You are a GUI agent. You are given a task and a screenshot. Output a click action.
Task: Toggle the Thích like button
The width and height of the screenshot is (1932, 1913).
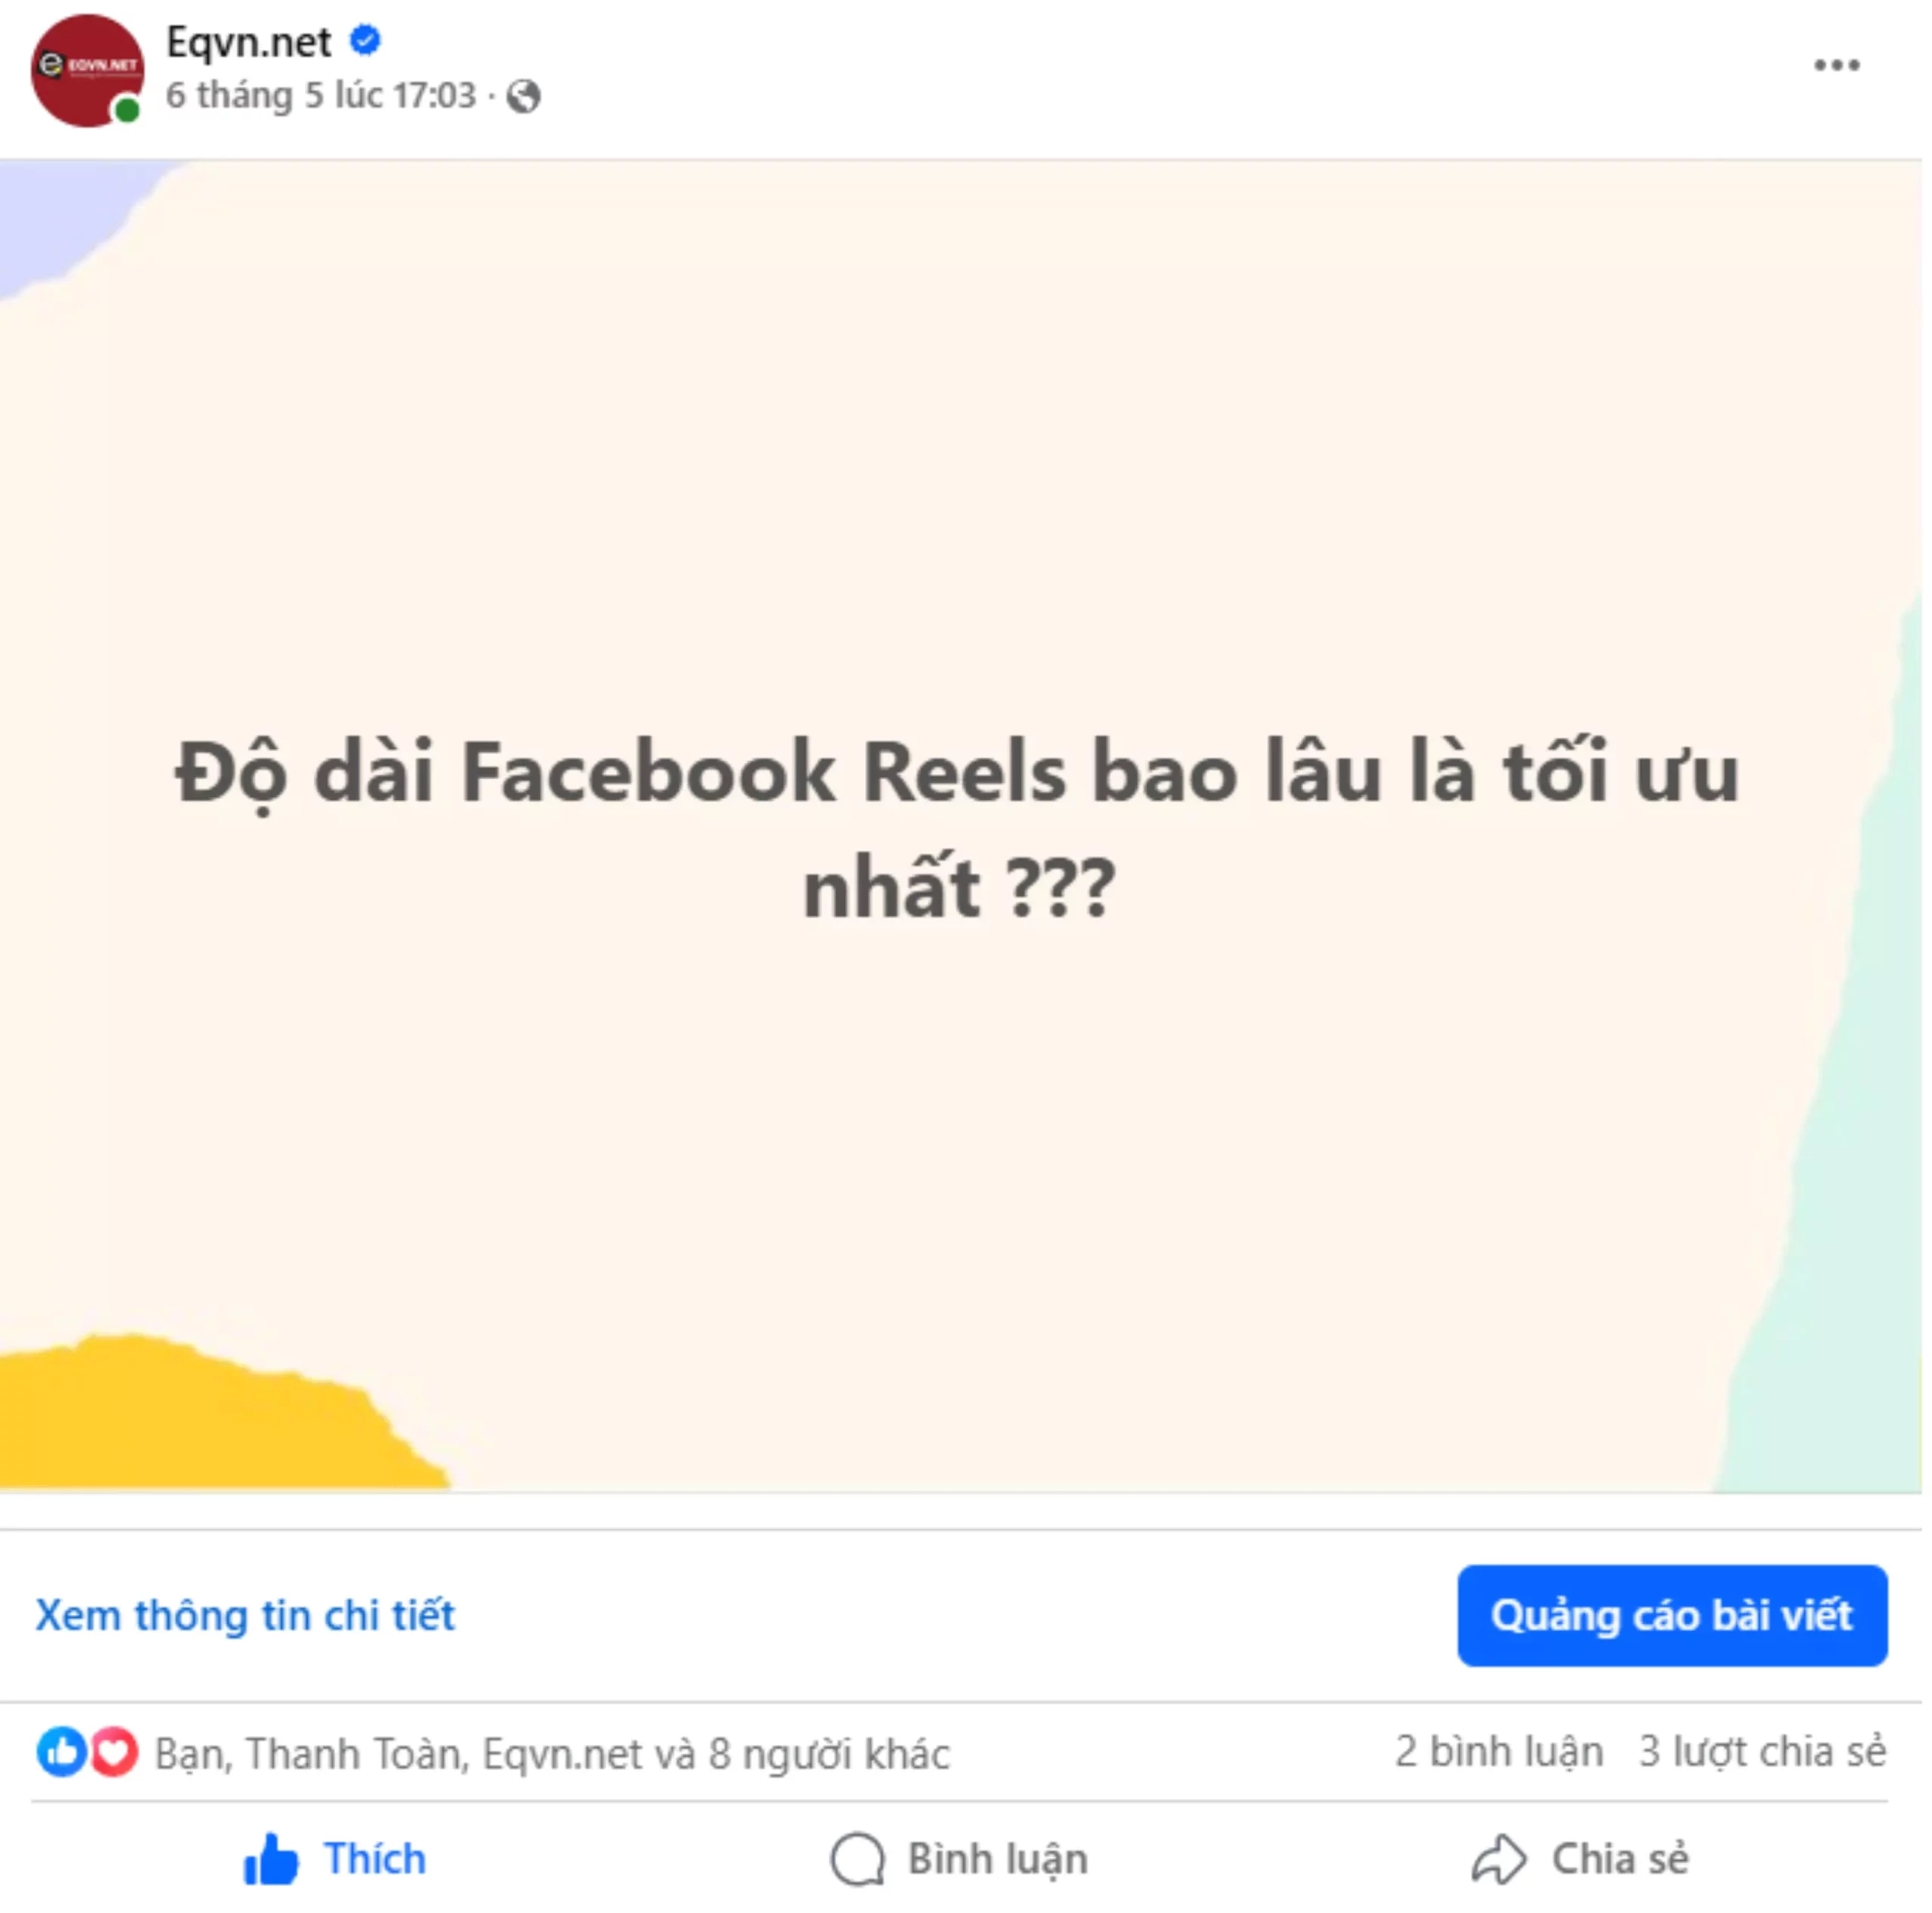pos(335,1859)
